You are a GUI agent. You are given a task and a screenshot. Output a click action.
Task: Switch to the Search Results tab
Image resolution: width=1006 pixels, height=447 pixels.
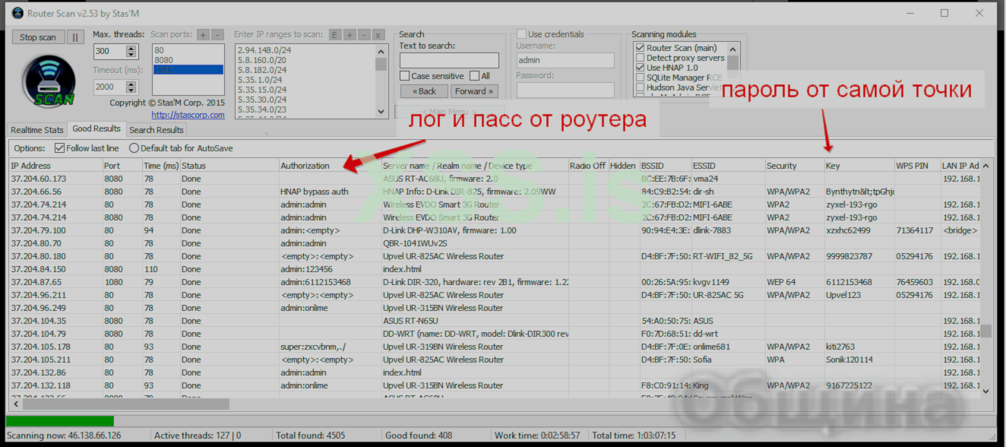click(x=157, y=130)
